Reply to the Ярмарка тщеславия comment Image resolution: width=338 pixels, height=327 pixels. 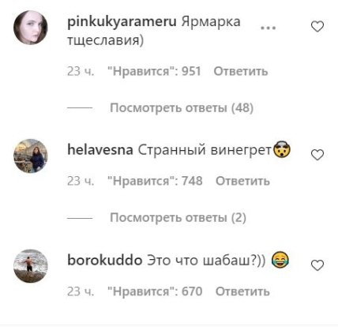click(241, 71)
